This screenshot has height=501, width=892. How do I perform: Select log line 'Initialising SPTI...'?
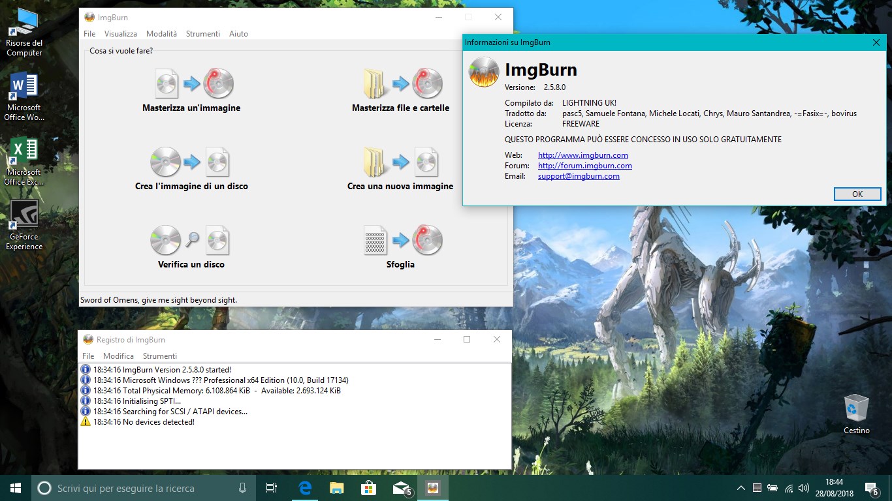tap(137, 401)
